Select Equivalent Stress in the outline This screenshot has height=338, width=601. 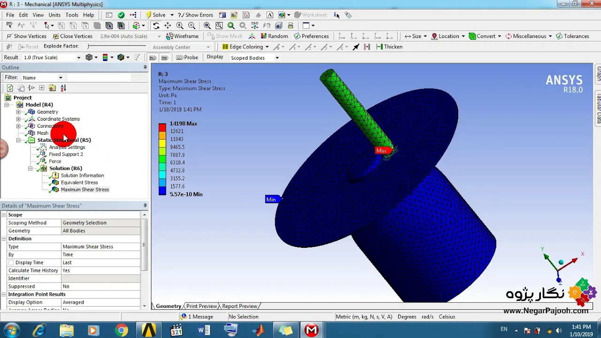click(x=79, y=183)
